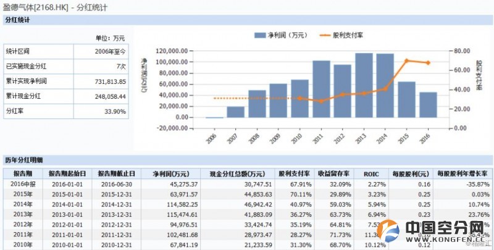
Task: Click the 净利润 blue legend swatch
Action: click(x=260, y=35)
